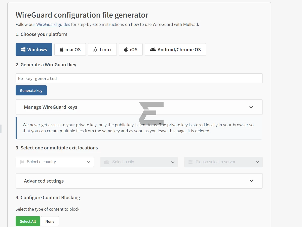Open the Please select a server dropdown
The image size is (302, 227).
223,162
